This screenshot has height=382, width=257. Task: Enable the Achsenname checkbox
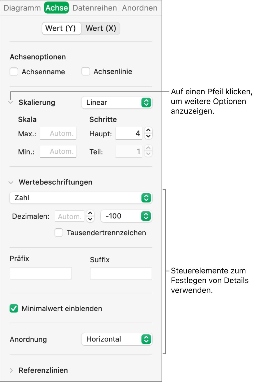coord(14,72)
